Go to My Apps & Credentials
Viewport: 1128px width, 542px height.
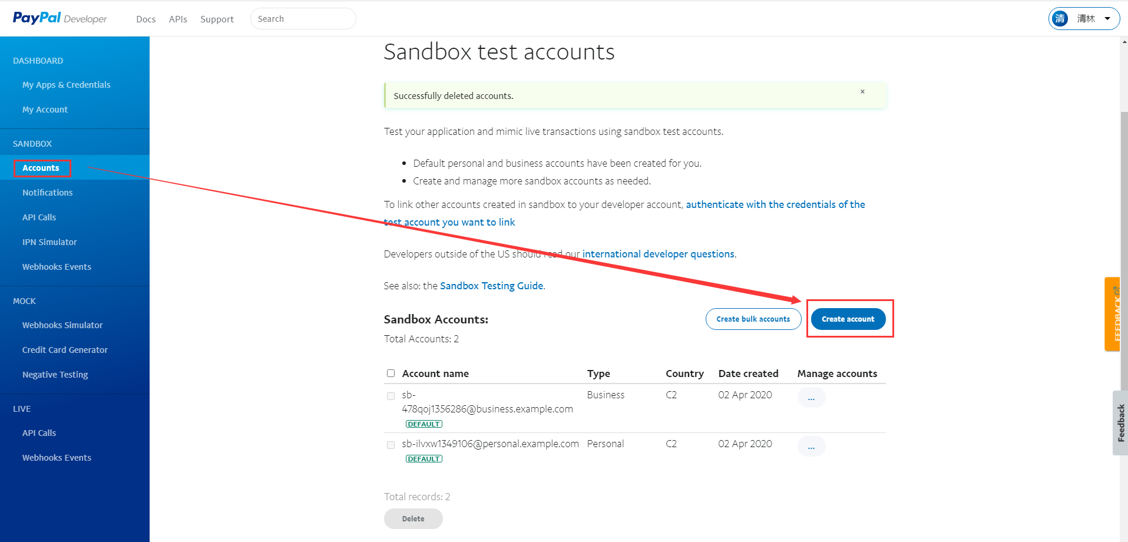coord(67,85)
